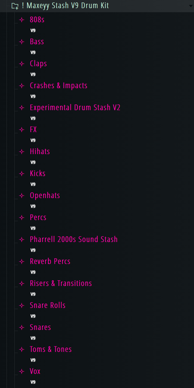194x388 pixels.
Task: Expand Experimental Drum Stash V2 folder
Action: point(75,108)
